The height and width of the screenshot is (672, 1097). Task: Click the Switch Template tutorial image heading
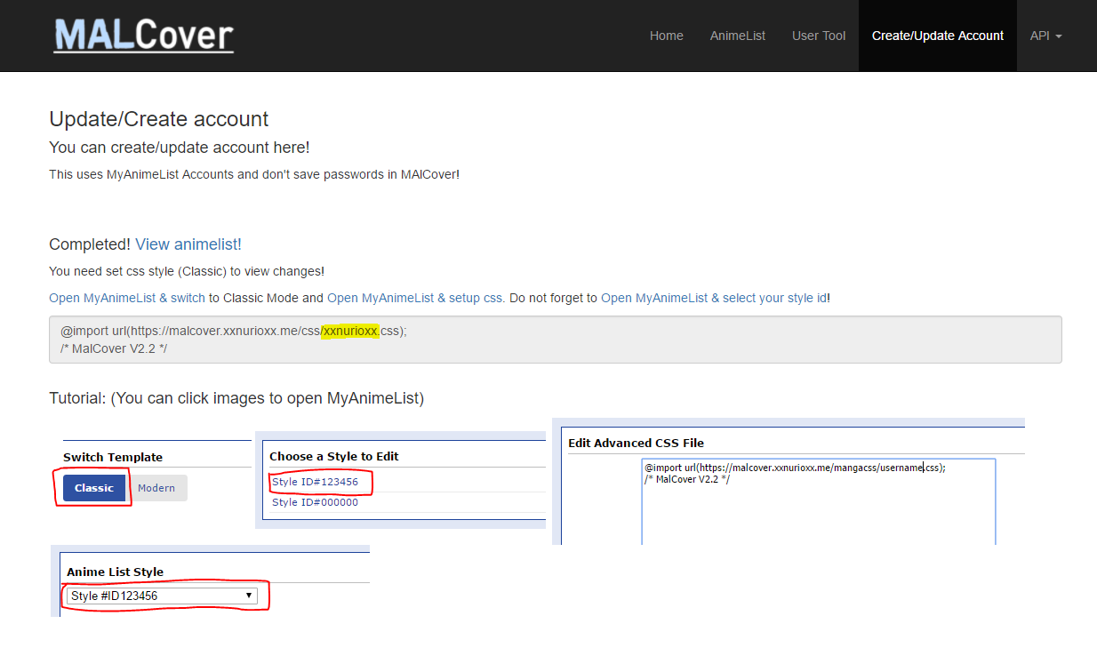tap(113, 457)
